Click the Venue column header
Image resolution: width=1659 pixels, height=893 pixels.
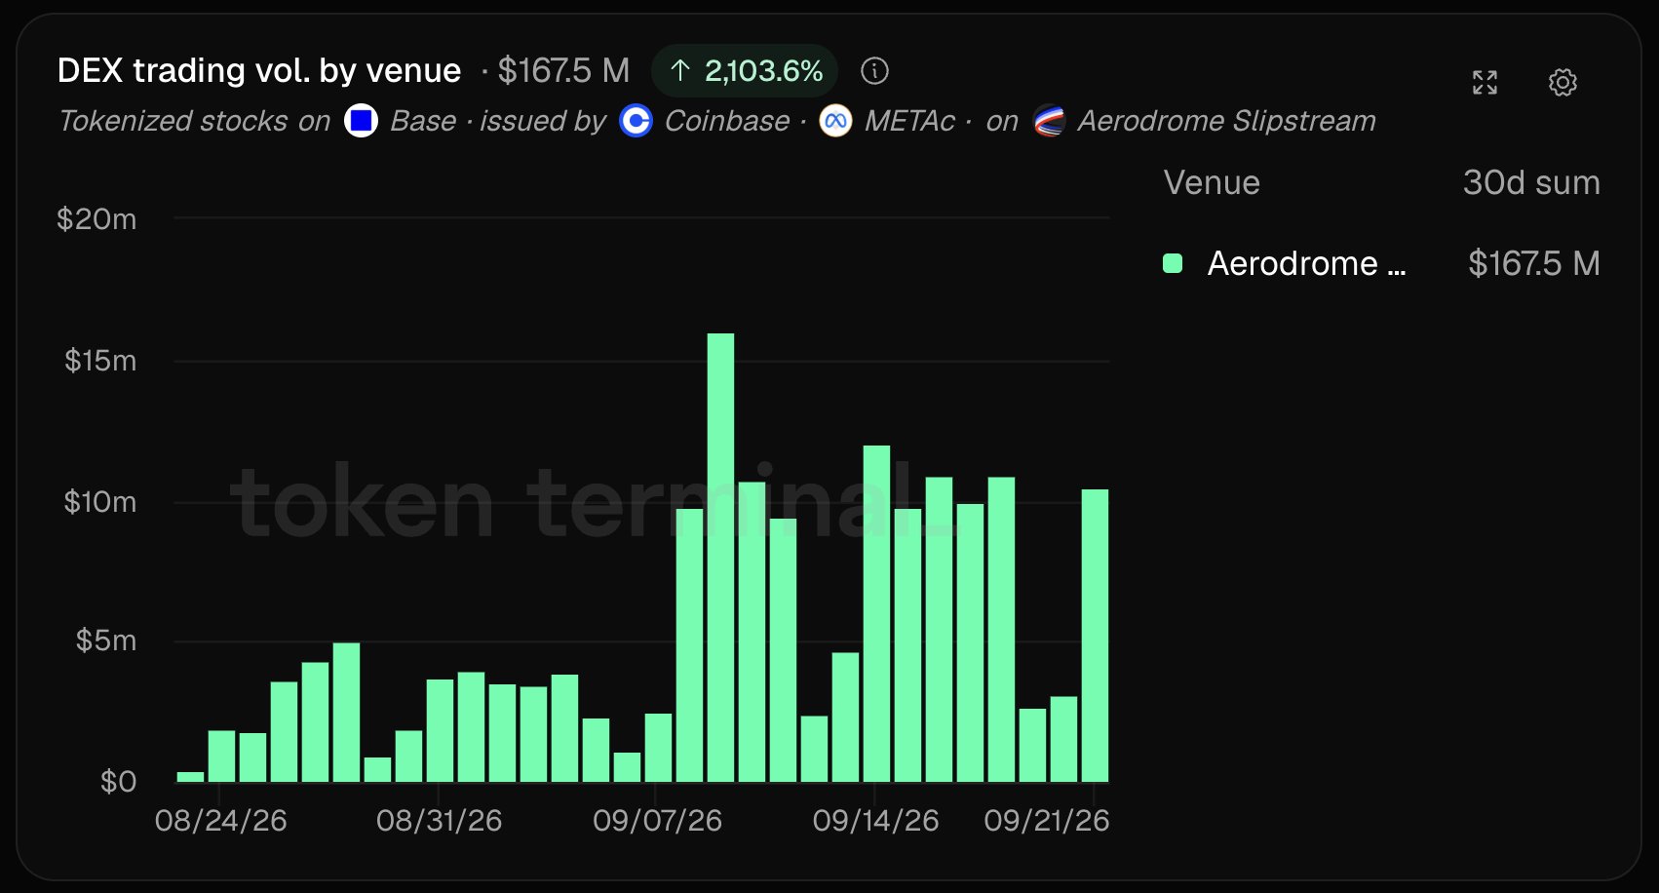[1212, 183]
